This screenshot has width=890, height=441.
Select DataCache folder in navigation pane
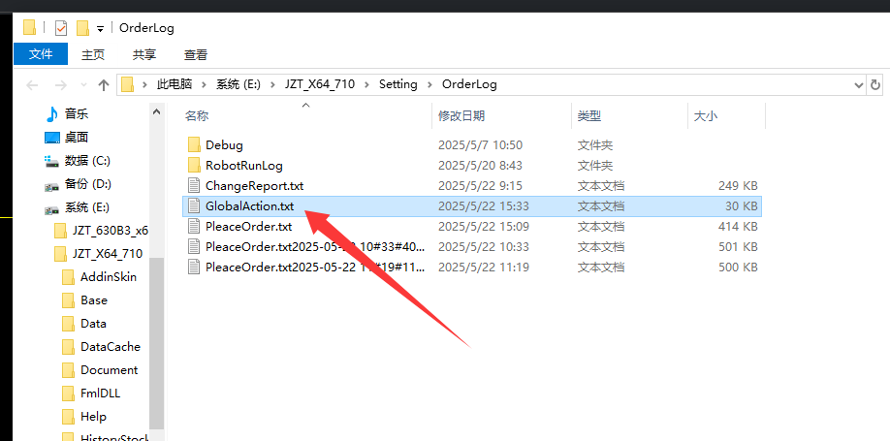pyautogui.click(x=111, y=347)
